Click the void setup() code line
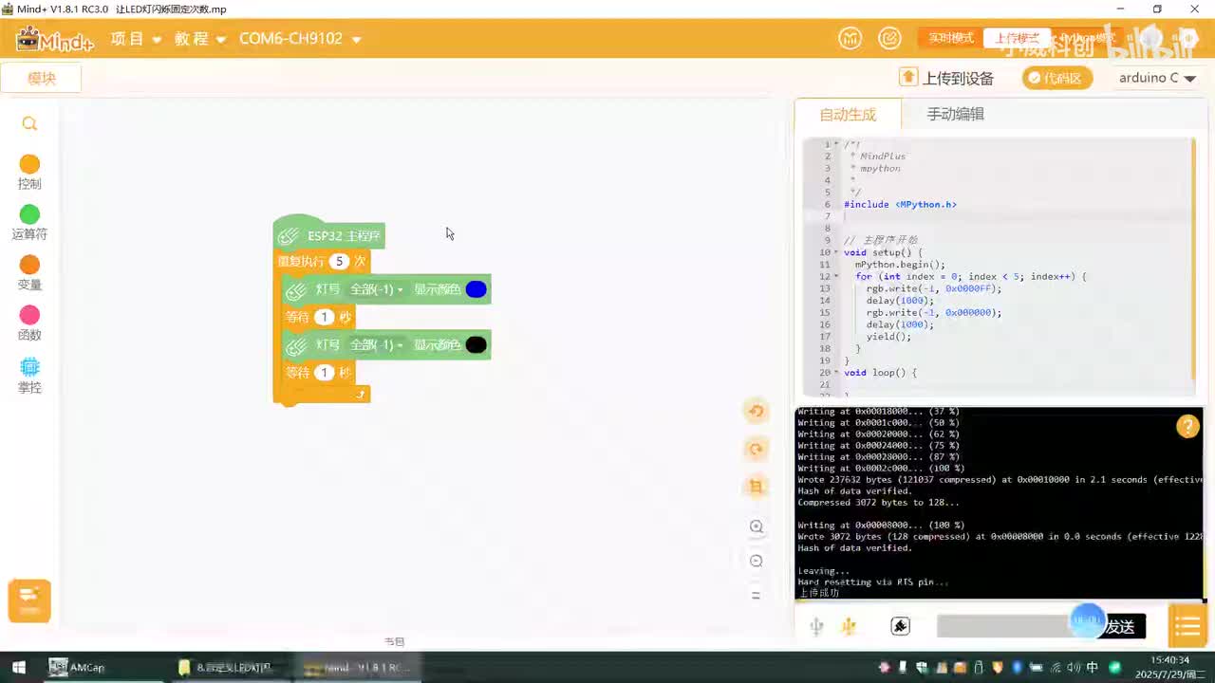This screenshot has width=1215, height=683. coord(883,252)
